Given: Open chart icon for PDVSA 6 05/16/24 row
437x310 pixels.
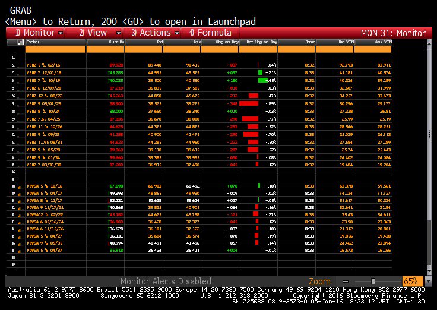Looking at the screenshot, I should point(20,222).
